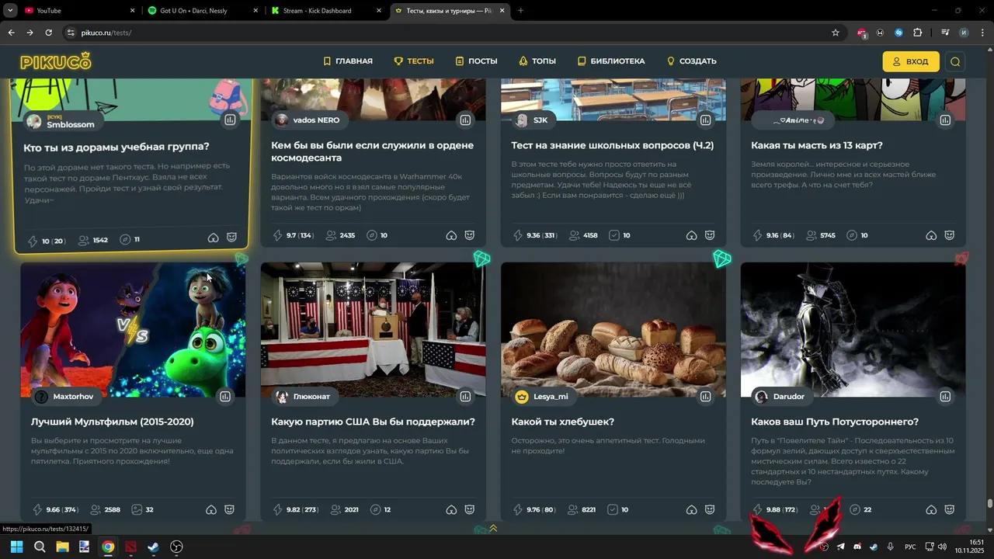Image resolution: width=994 pixels, height=559 pixels.
Task: Open the Windows Start menu
Action: point(16,547)
